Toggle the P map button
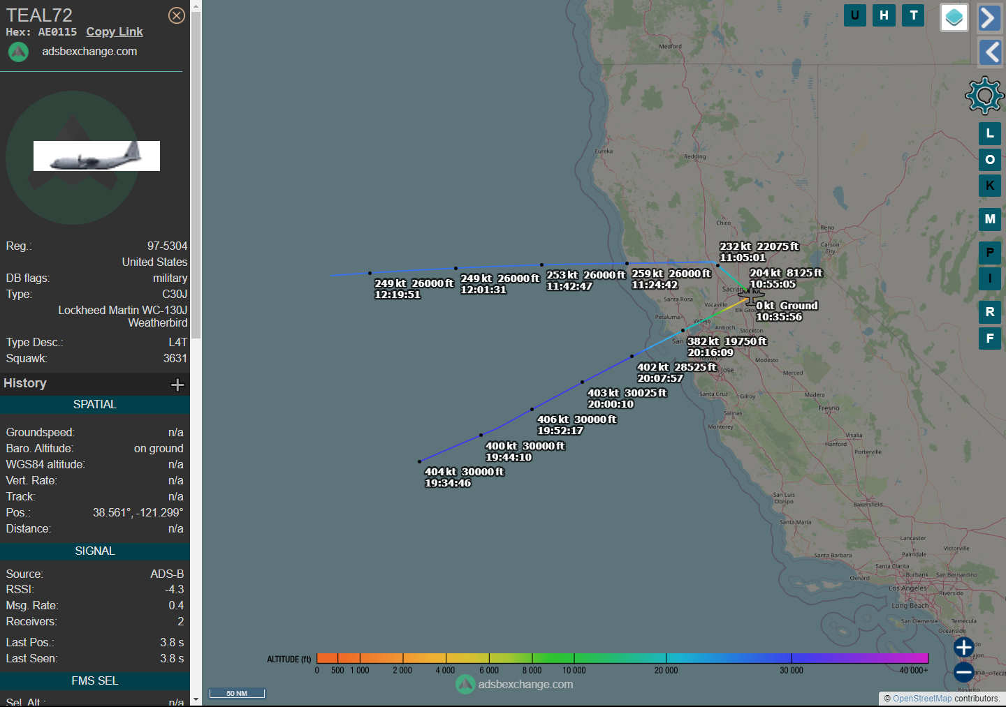Image resolution: width=1006 pixels, height=707 pixels. click(x=990, y=253)
